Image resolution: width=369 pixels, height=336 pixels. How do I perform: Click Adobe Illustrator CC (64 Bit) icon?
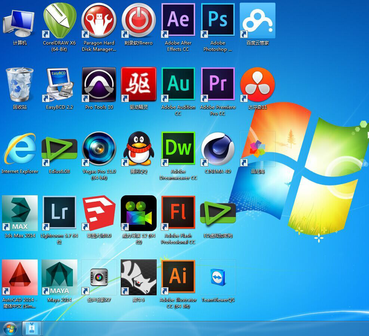coord(178,277)
